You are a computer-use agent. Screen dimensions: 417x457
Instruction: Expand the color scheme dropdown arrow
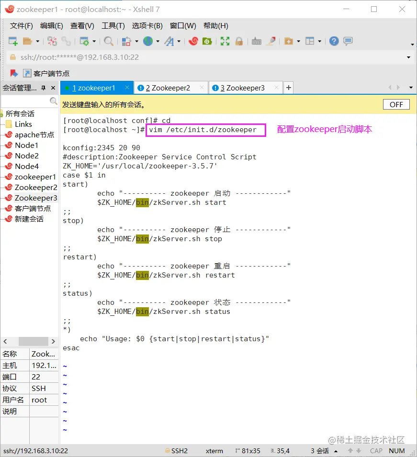(136, 41)
